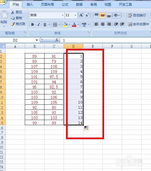The image size is (151, 171).
Task: Expand fill color dropdown arrow
Action: click(x=70, y=25)
